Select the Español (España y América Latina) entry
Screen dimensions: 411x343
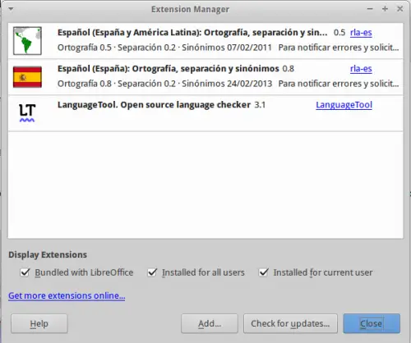click(205, 41)
